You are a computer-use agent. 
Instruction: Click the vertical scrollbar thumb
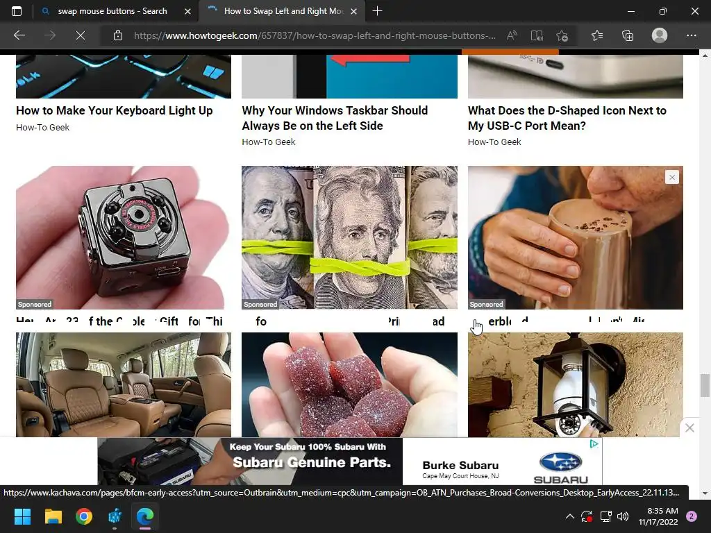click(x=705, y=384)
